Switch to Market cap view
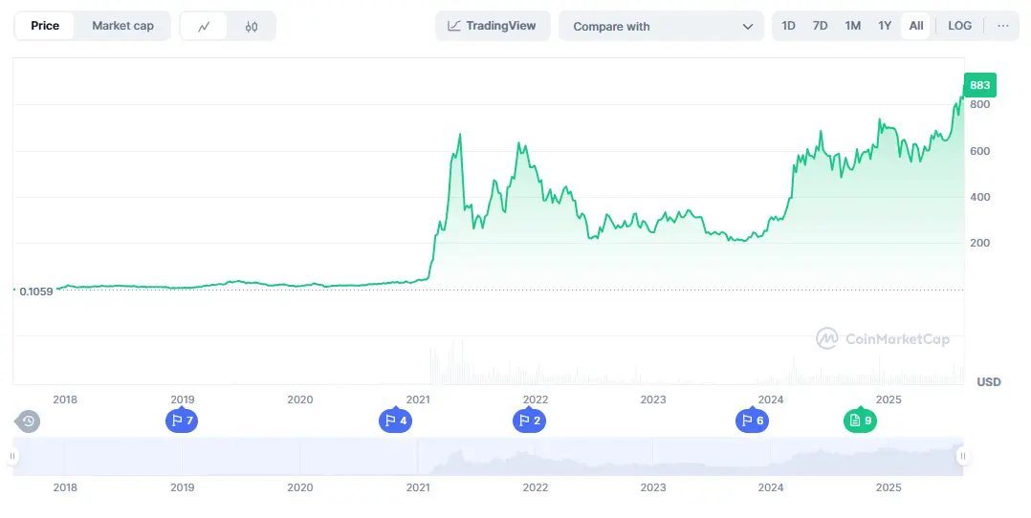The width and height of the screenshot is (1031, 518). coord(122,26)
